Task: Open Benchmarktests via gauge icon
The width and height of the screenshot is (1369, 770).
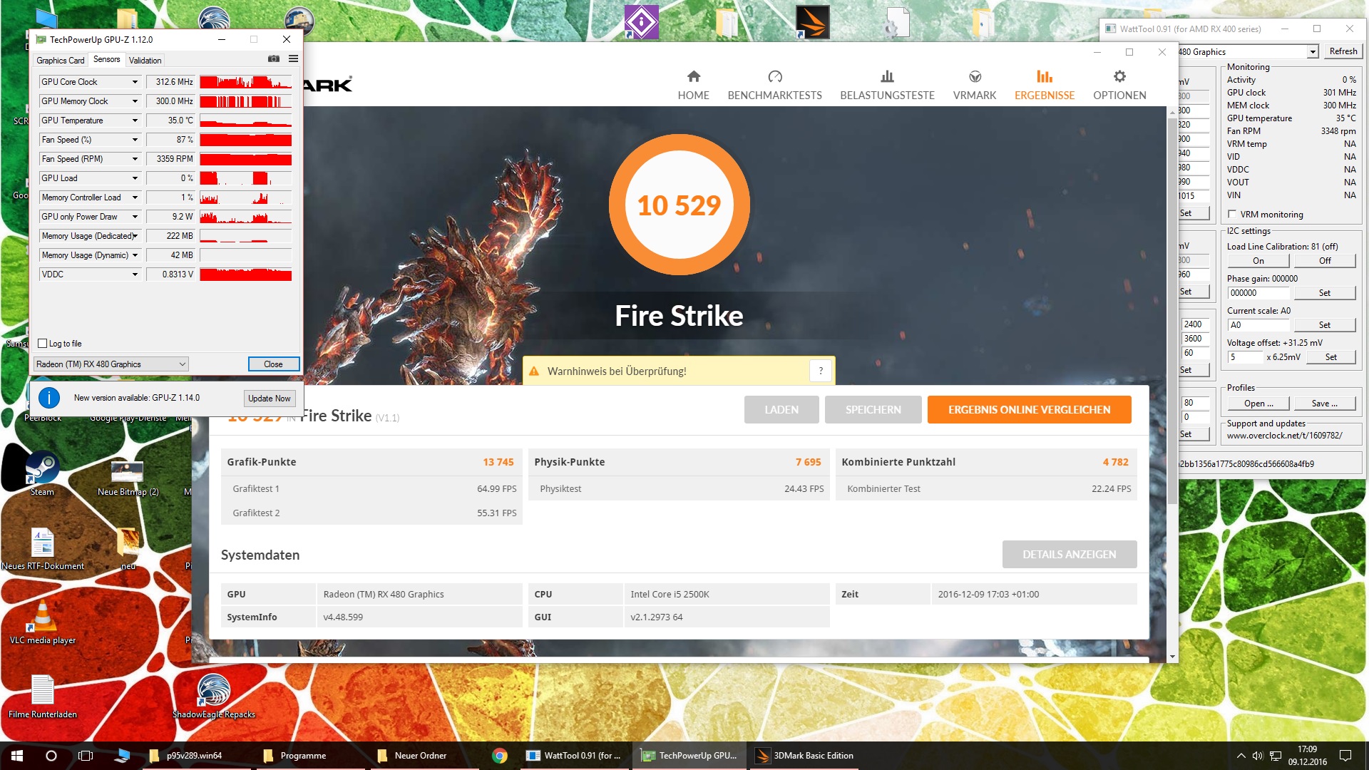Action: pyautogui.click(x=774, y=77)
